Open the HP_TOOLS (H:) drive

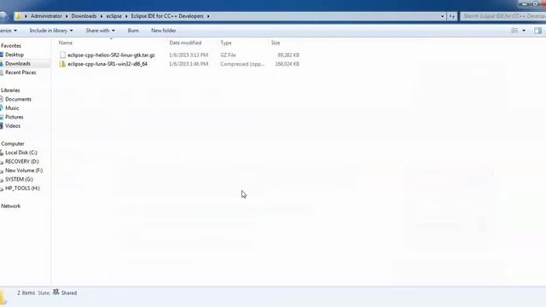pos(22,188)
